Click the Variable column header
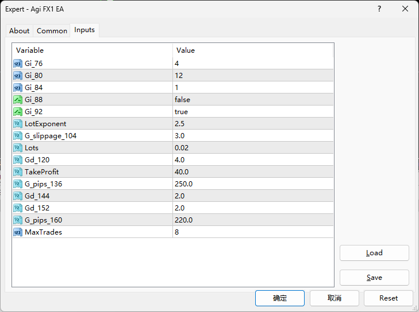Viewport: 419px width, 312px height. click(x=93, y=50)
